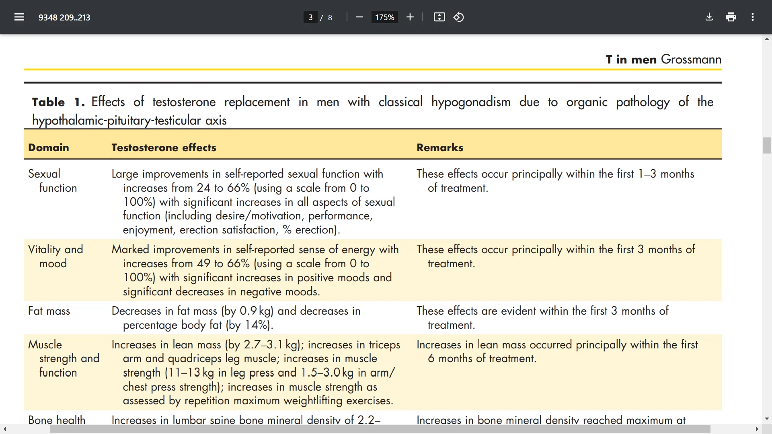This screenshot has height=434, width=772.
Task: Click 'Muscle strength and function' domain cell
Action: click(x=64, y=358)
